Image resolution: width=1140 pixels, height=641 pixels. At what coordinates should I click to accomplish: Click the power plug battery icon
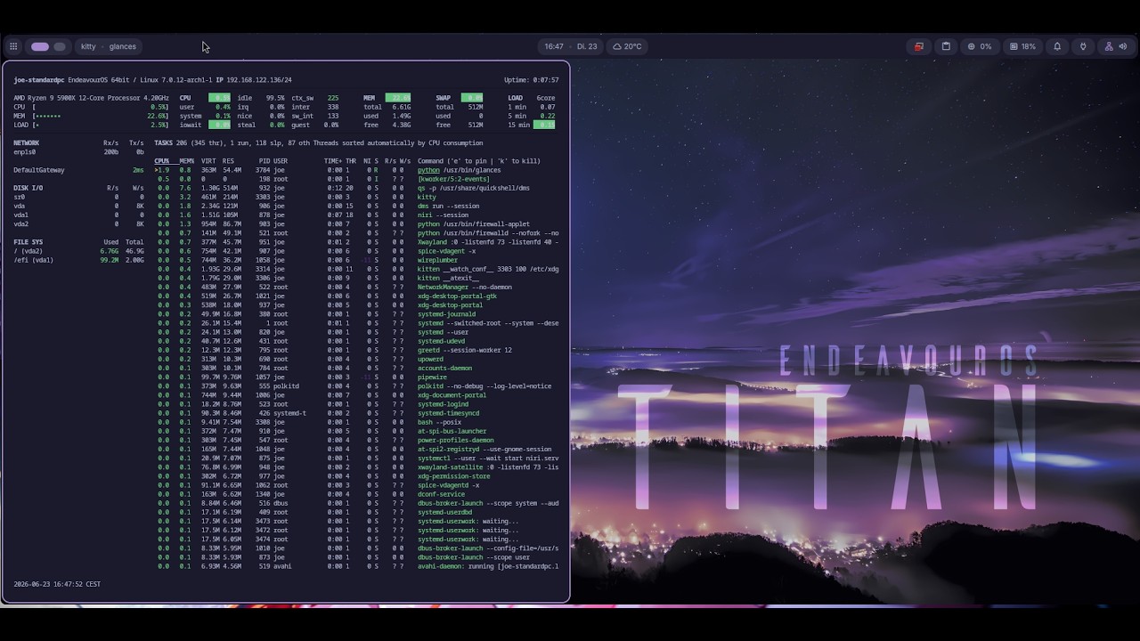point(1083,46)
